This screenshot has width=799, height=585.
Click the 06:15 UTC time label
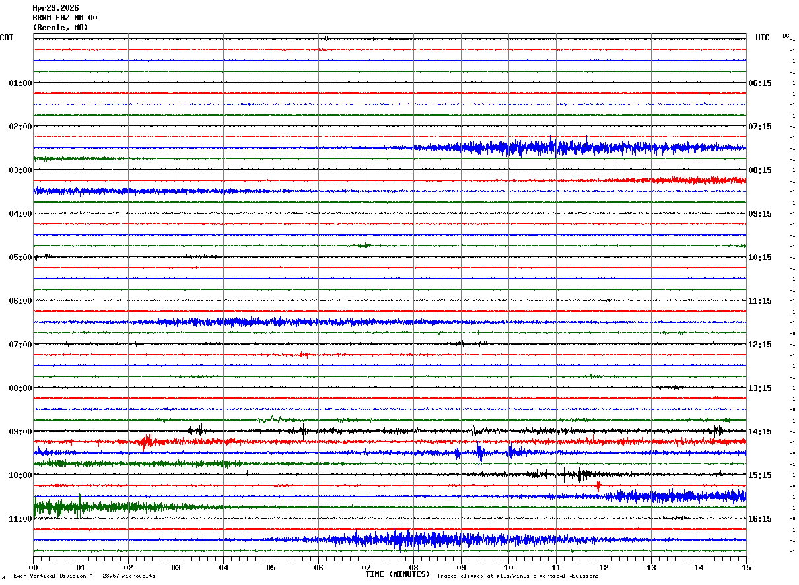click(759, 83)
